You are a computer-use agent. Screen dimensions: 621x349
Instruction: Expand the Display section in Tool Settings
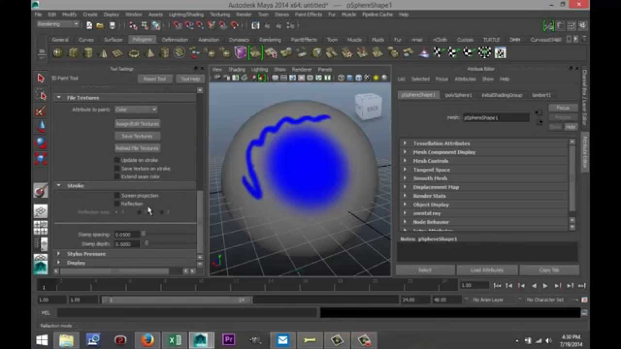click(59, 262)
